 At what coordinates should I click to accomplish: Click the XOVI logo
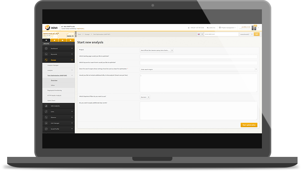[x=51, y=28]
